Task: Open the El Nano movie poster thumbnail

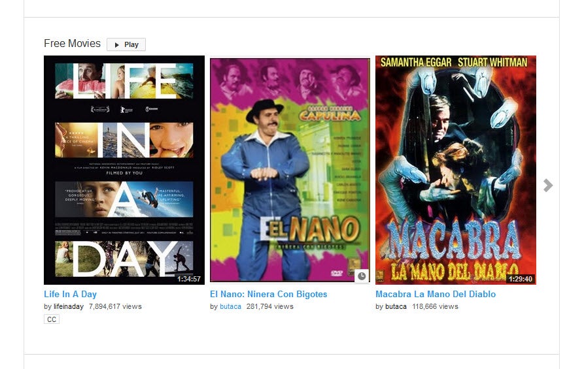Action: [x=290, y=170]
